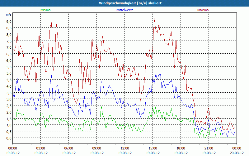This screenshot has width=249, height=156.
Task: Click the 1,0 y-axis tick label
Action: click(x=8, y=125)
